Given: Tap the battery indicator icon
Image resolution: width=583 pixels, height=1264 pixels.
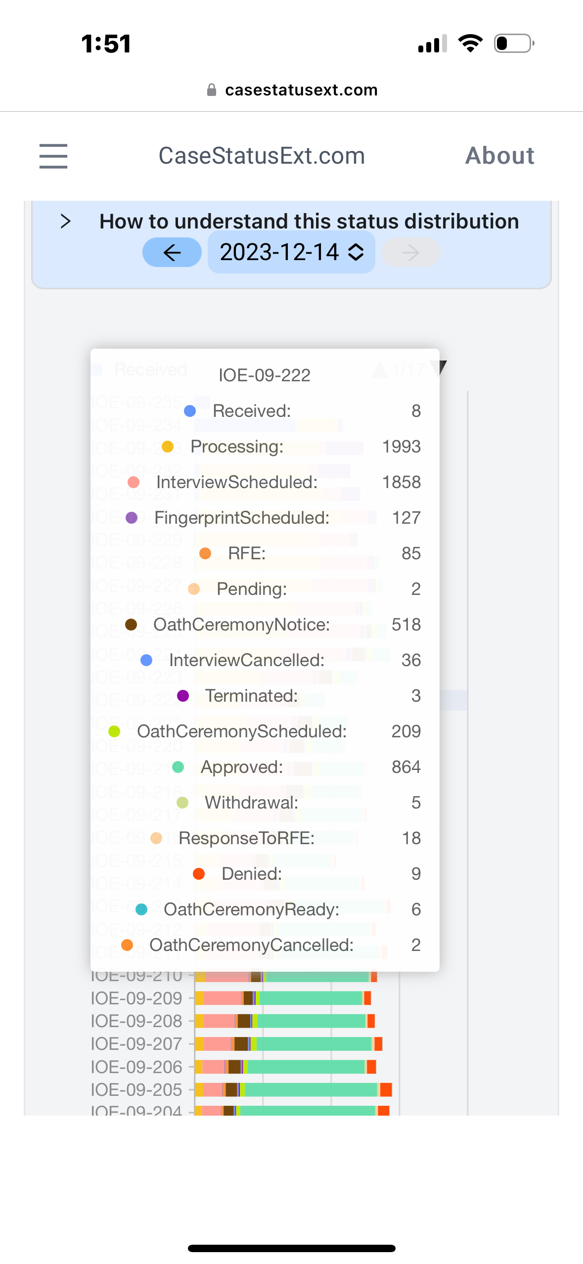Looking at the screenshot, I should pos(514,44).
